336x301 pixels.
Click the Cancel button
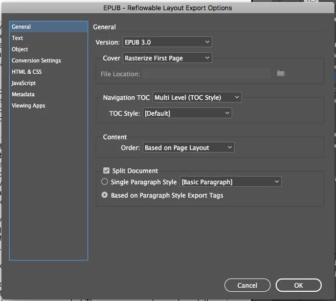pyautogui.click(x=248, y=285)
